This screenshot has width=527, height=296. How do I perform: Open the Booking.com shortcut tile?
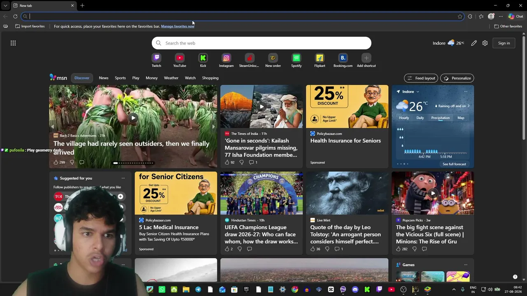pos(343,60)
